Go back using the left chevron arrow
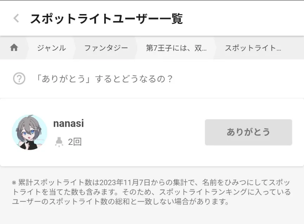 tap(16, 18)
